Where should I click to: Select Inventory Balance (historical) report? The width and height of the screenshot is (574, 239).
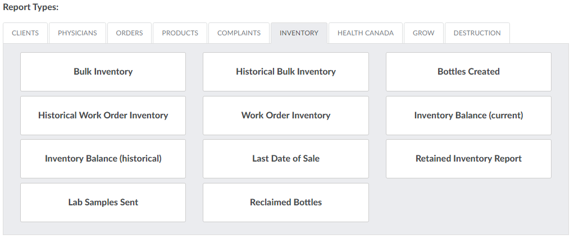pos(103,159)
